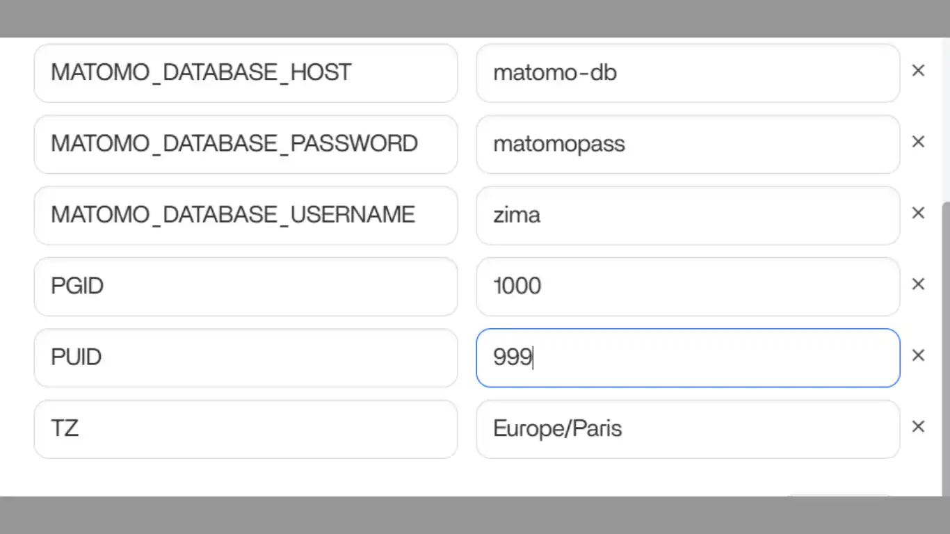Click the MATOMO_DATABASE_HOST key field
The width and height of the screenshot is (950, 534).
point(245,73)
